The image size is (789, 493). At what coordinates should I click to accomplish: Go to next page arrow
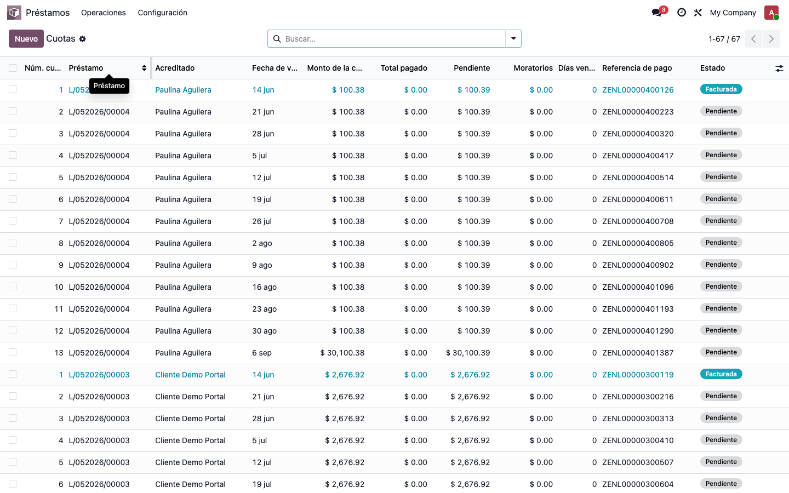[771, 39]
